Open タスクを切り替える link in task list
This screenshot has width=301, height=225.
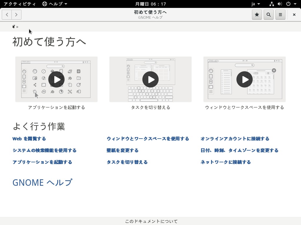tap(127, 162)
